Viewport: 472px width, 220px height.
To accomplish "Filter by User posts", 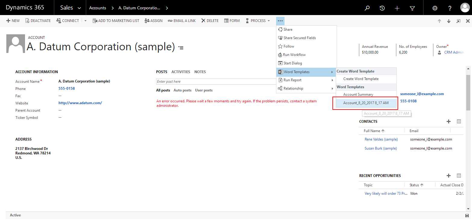I will pos(204,90).
